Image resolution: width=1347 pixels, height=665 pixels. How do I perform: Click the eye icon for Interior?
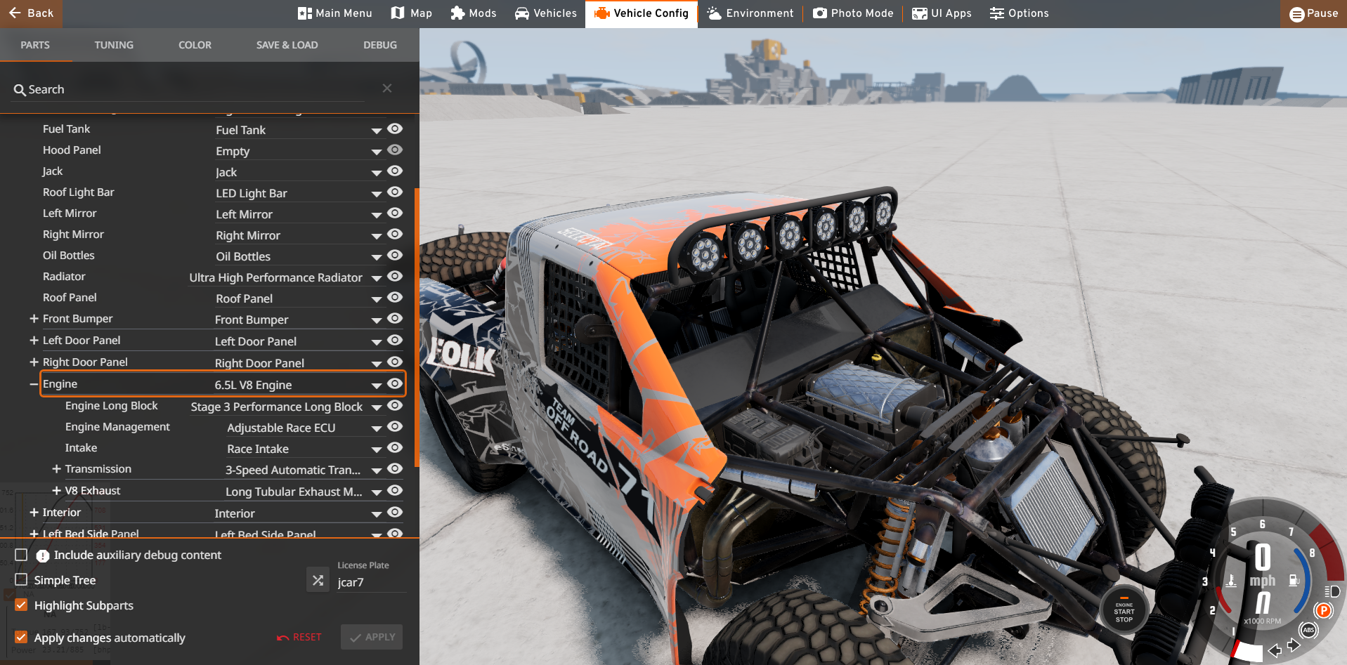(x=395, y=512)
